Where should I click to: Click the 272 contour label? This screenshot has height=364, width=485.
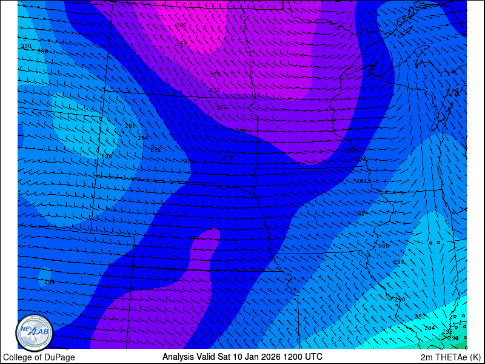215,90
